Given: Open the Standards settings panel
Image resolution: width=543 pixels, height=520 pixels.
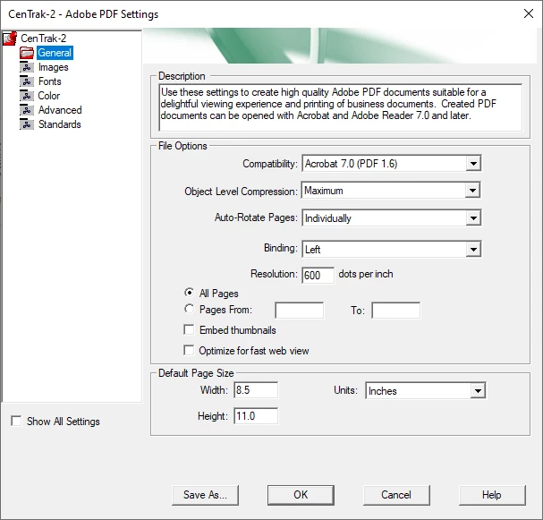Looking at the screenshot, I should click(x=60, y=124).
